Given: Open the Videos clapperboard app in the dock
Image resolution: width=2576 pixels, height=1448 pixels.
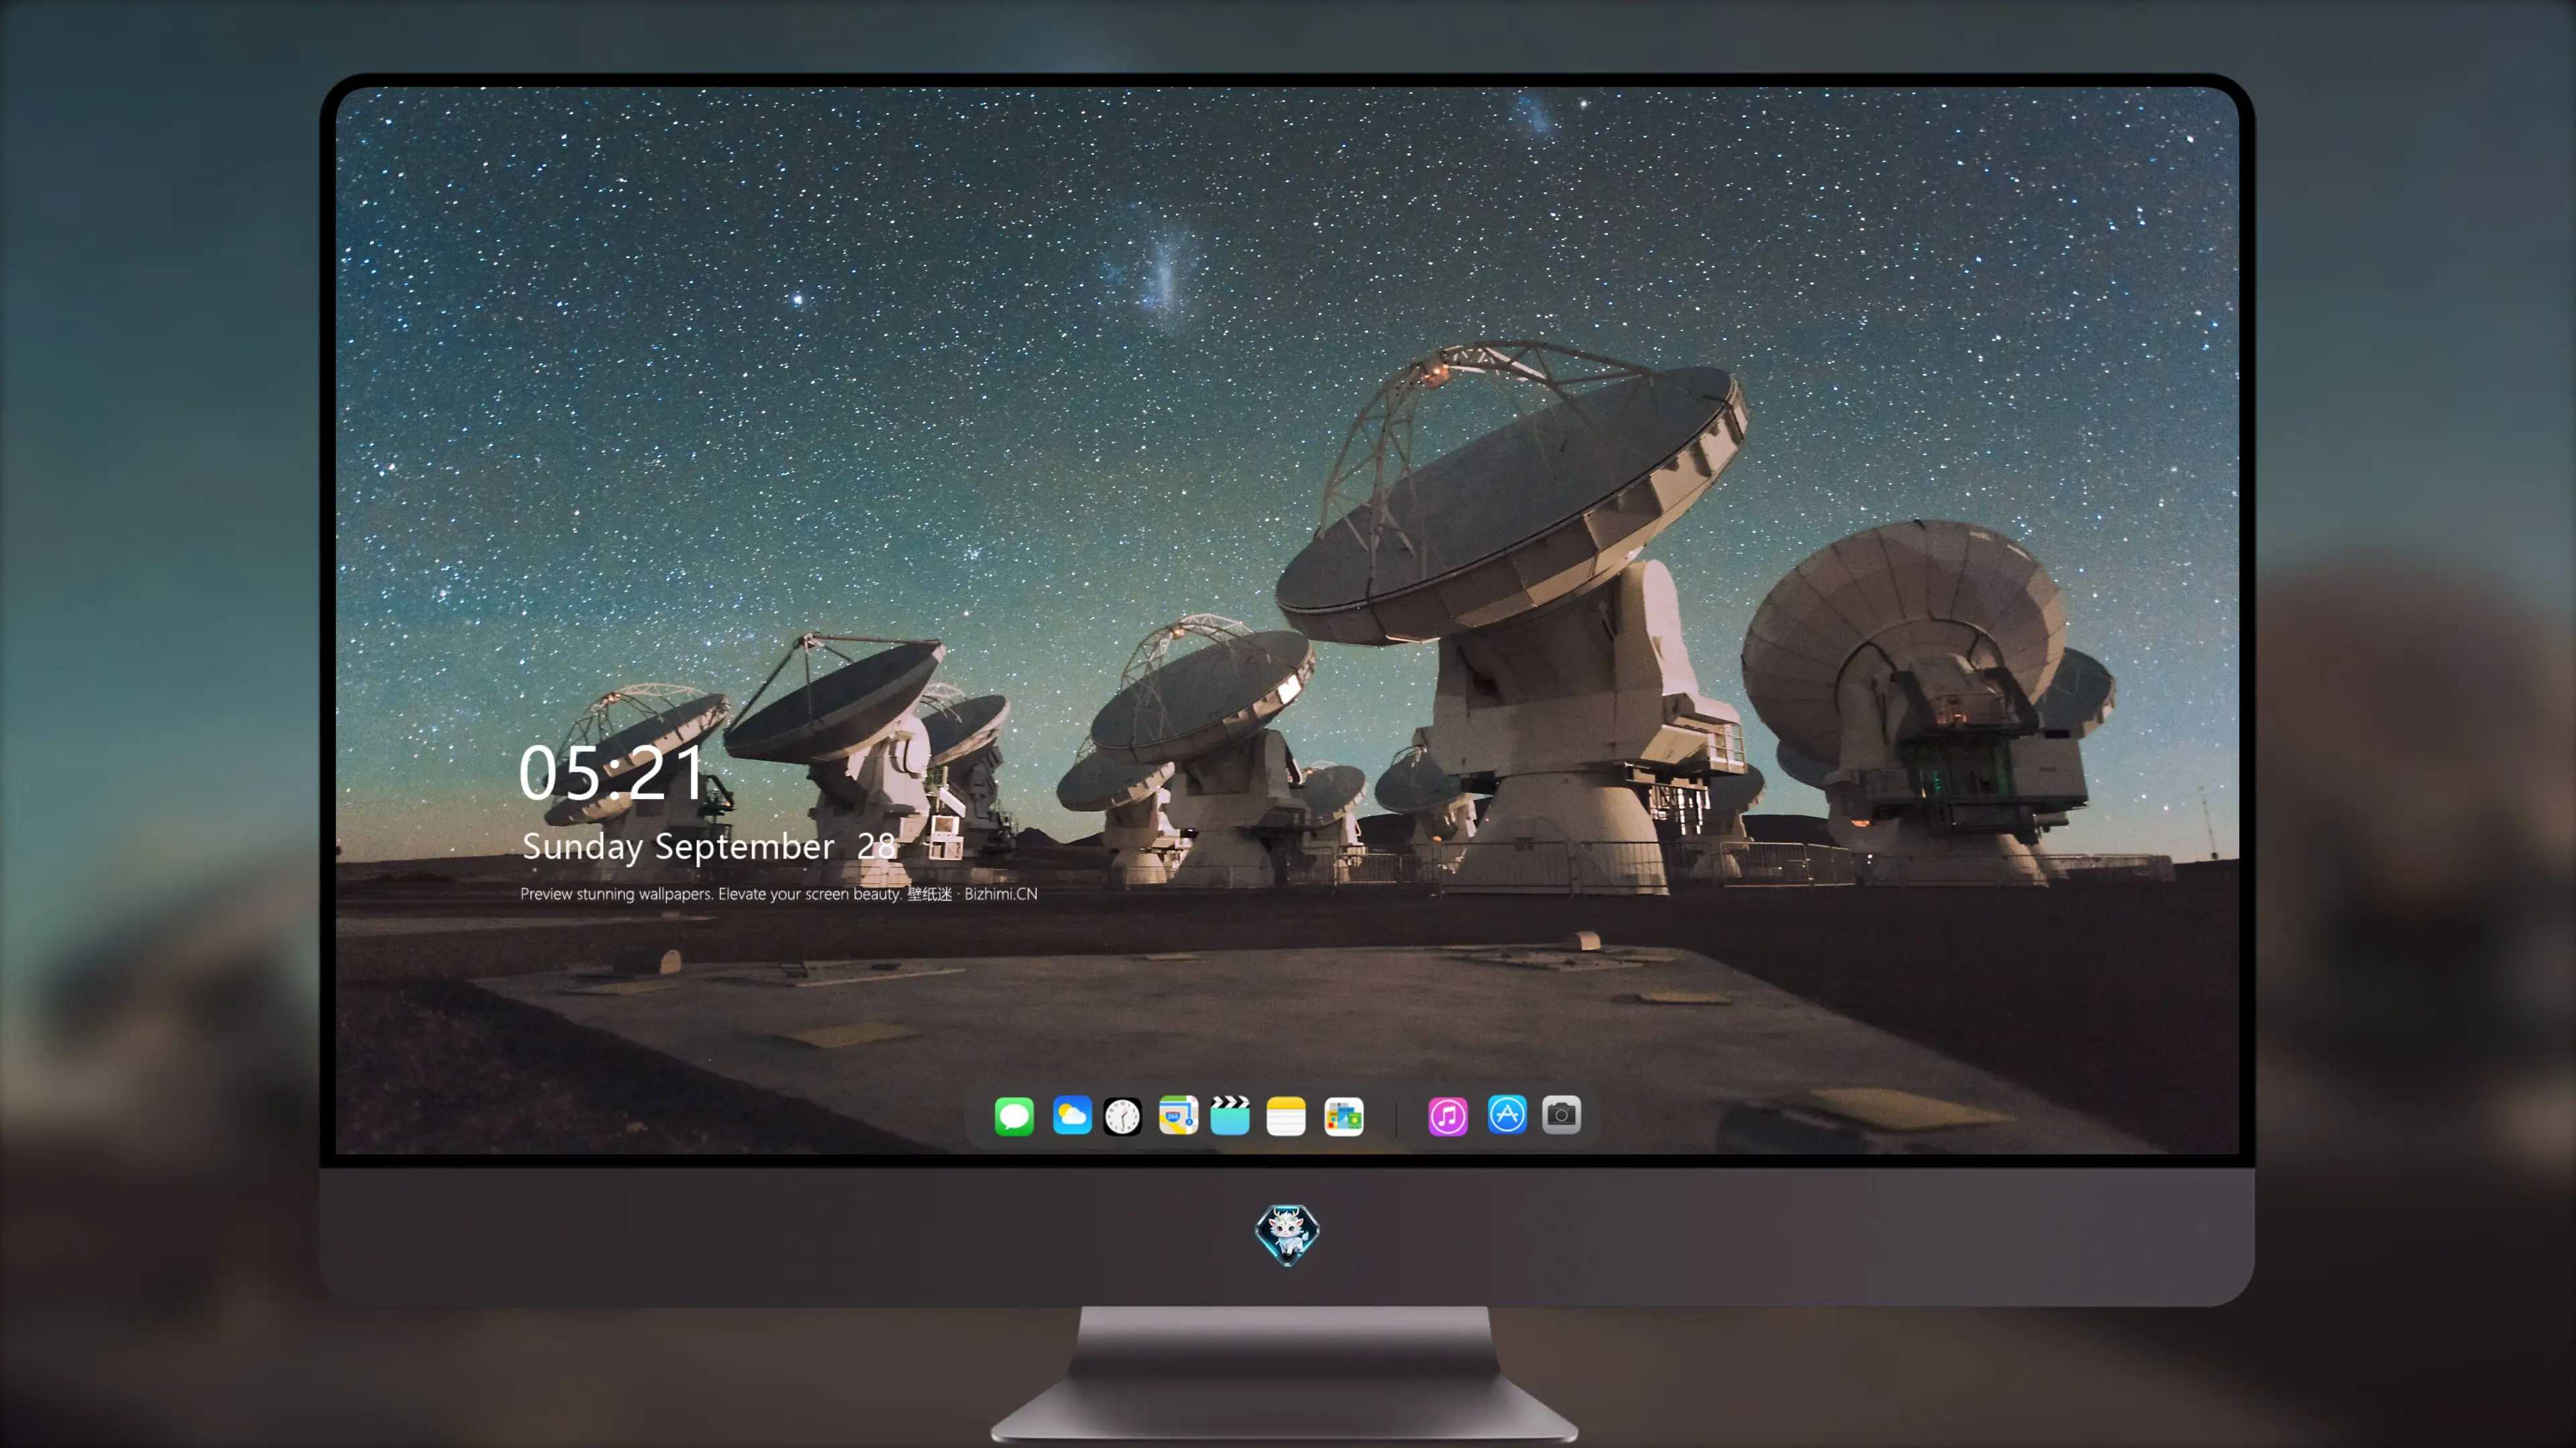Looking at the screenshot, I should pos(1230,1115).
